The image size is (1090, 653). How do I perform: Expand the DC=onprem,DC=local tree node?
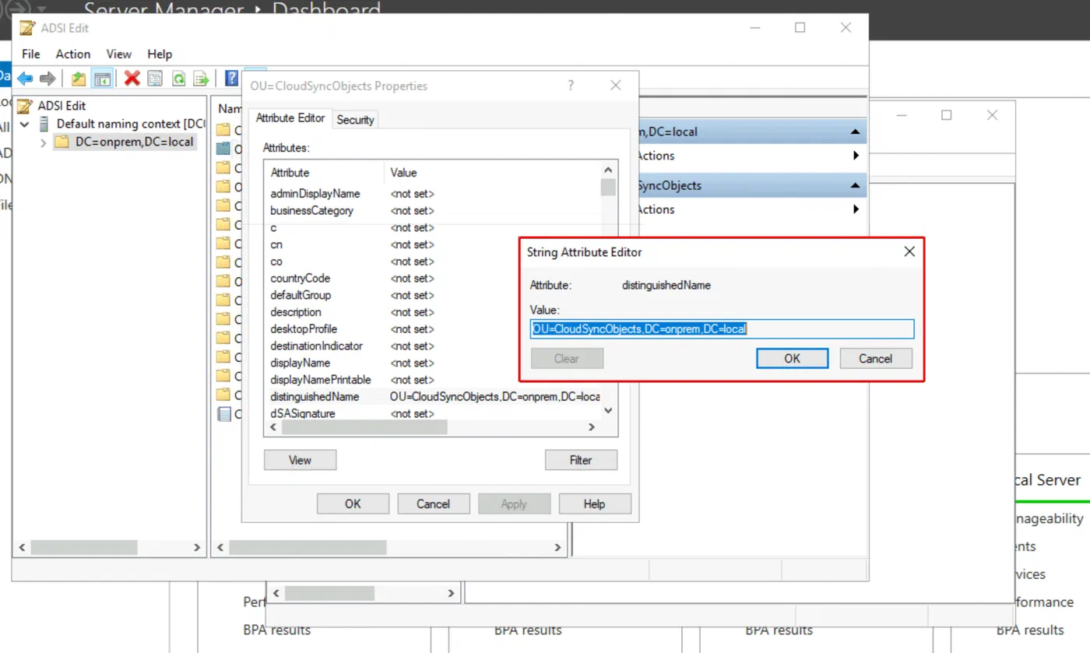tap(44, 142)
